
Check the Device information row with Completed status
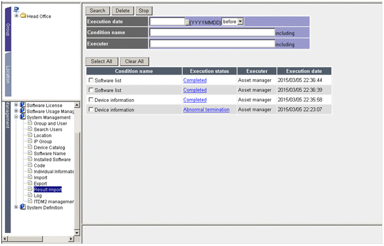tap(91, 100)
